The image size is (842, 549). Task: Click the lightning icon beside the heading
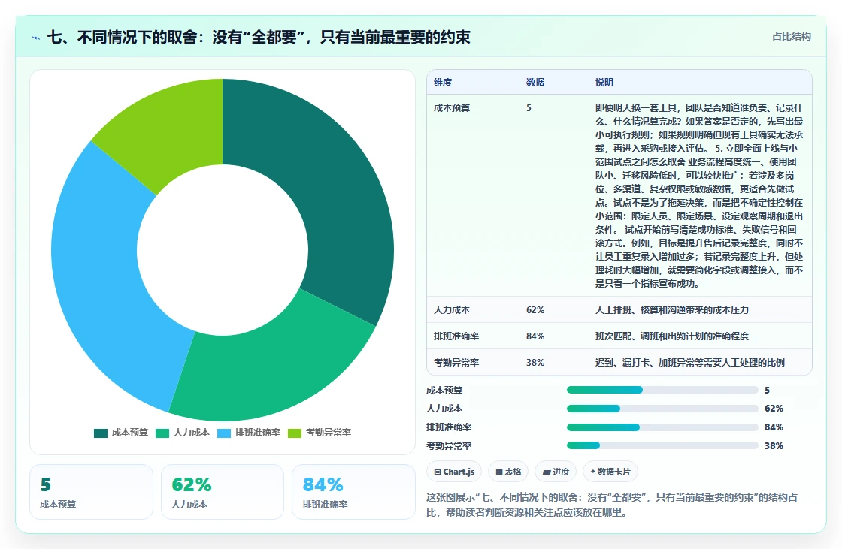click(35, 38)
